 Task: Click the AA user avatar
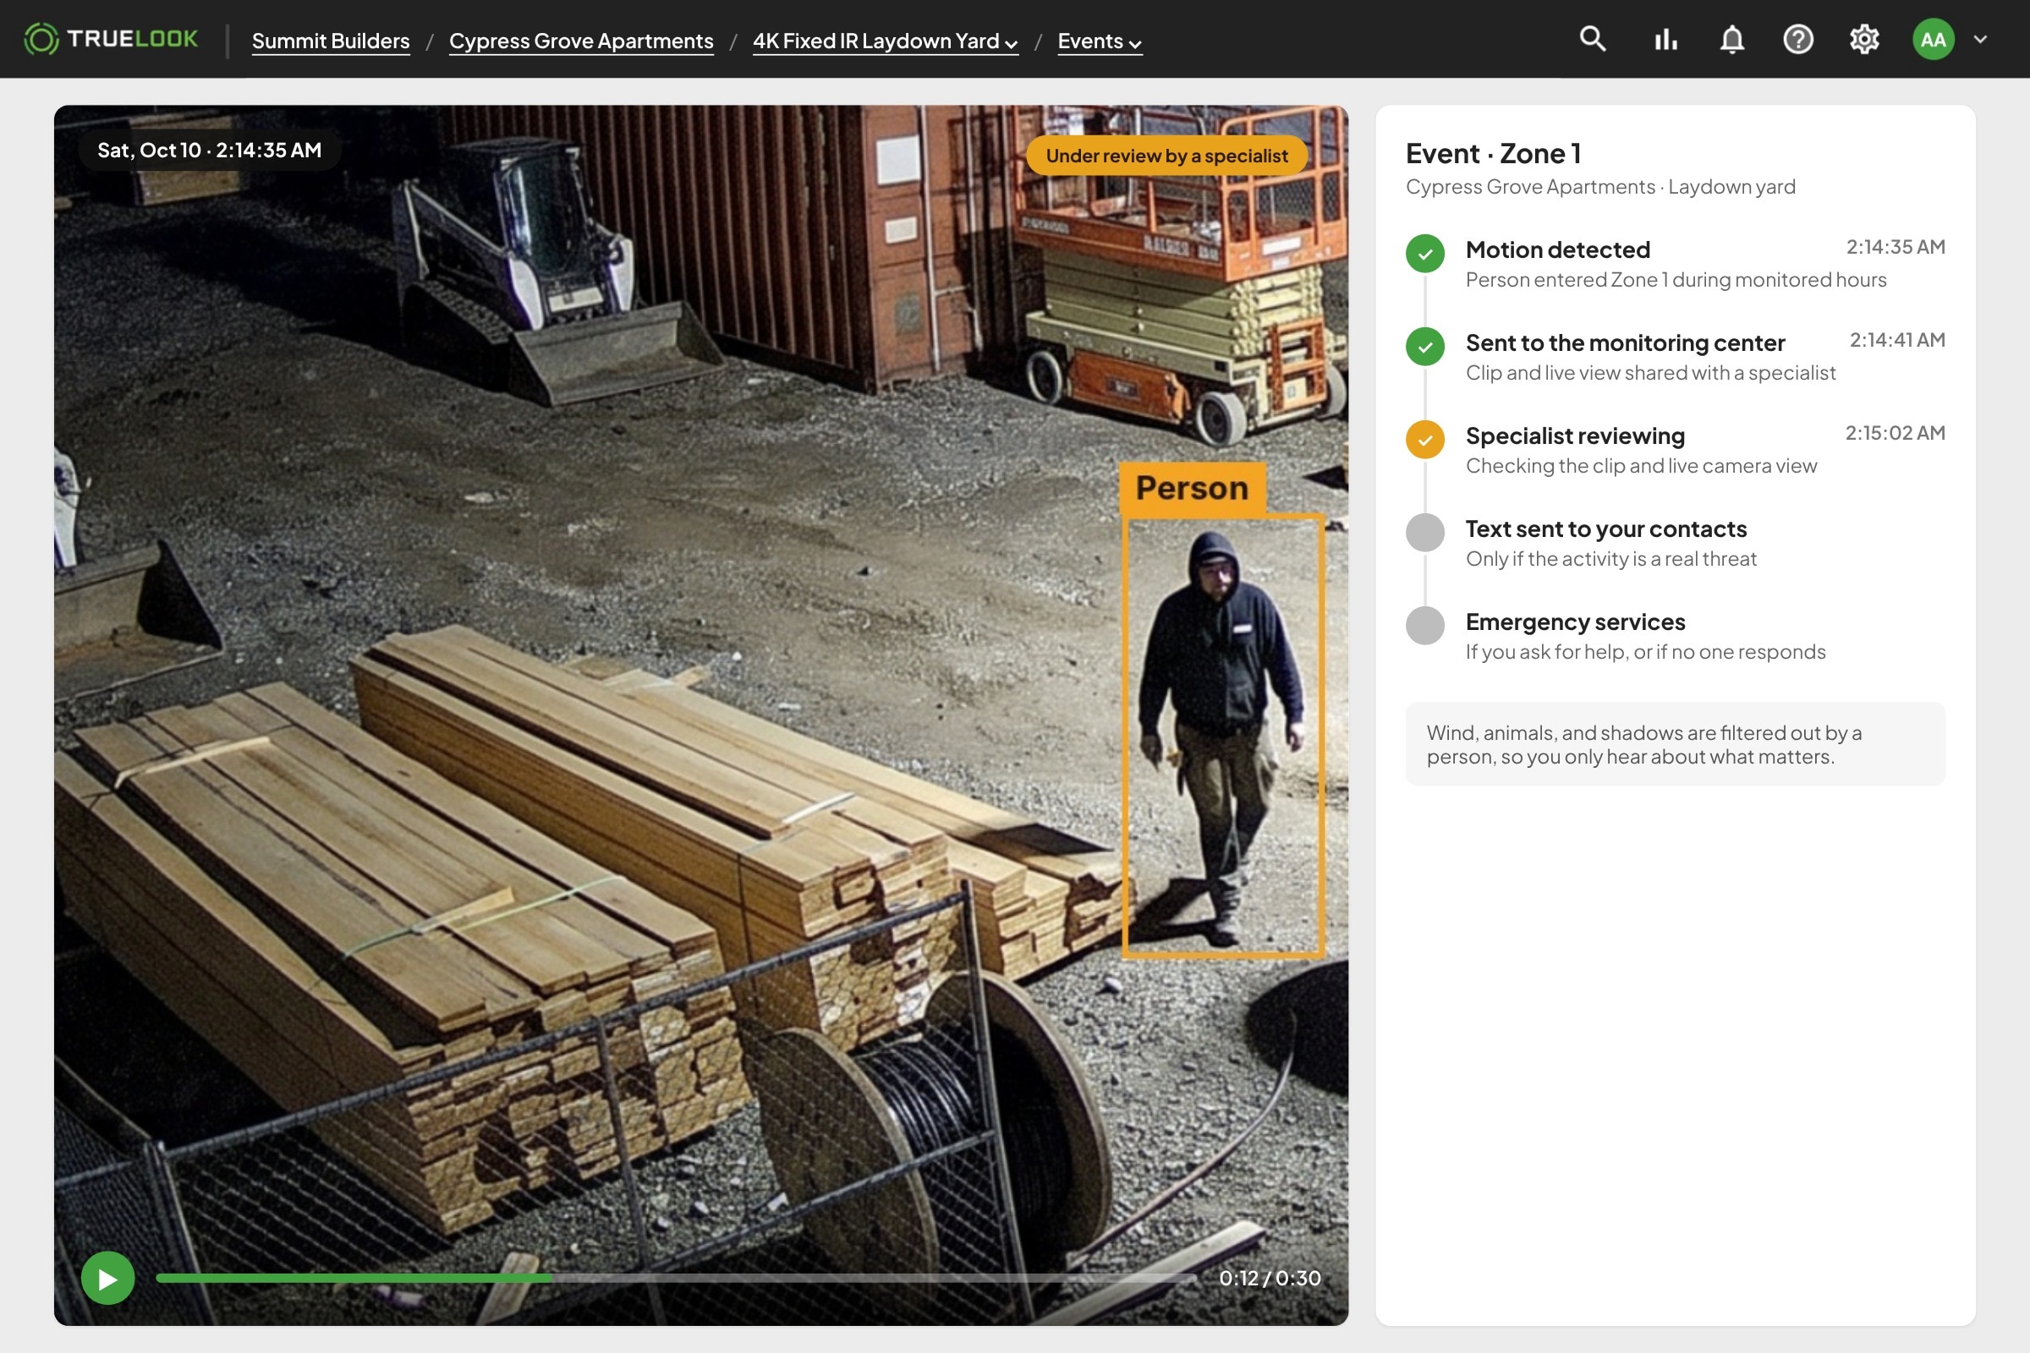tap(1934, 39)
